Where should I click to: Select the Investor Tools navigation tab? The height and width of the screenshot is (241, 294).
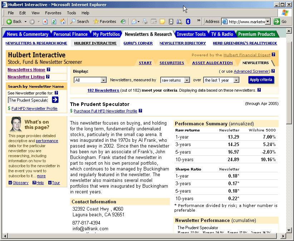click(x=191, y=34)
